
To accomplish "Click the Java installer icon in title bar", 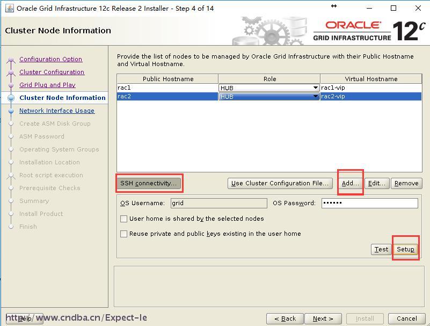I will pyautogui.click(x=10, y=8).
